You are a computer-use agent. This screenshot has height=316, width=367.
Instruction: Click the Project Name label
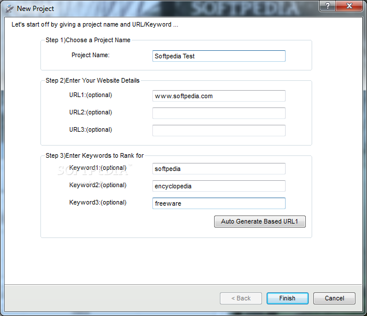coord(91,55)
